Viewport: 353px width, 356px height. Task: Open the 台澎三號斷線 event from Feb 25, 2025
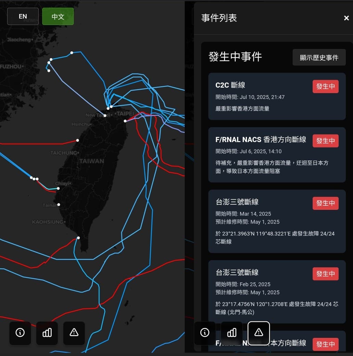click(260, 292)
